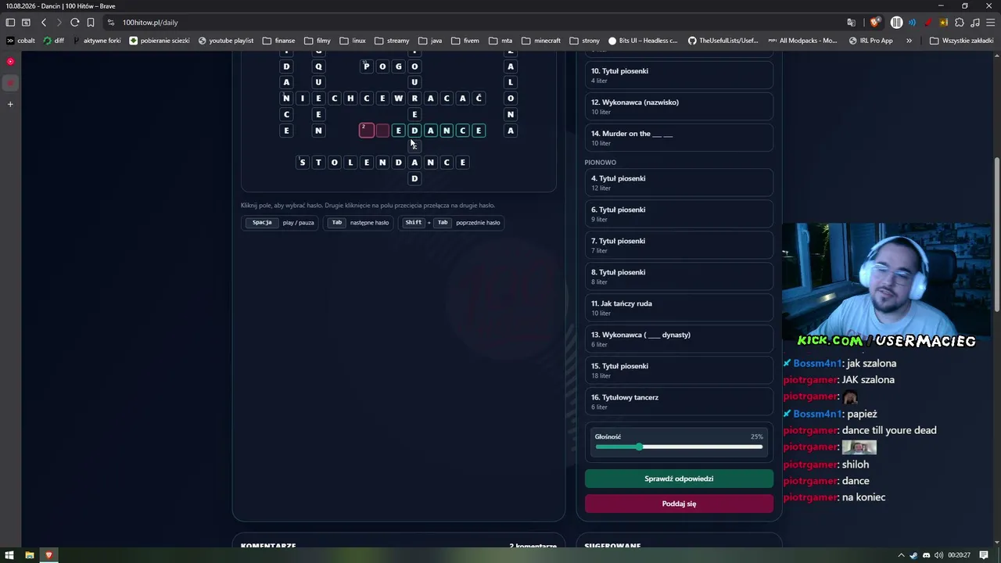Viewport: 1001px width, 563px height.
Task: Select clue 6. Tytuł piosenki, 9 liter
Action: 679,214
